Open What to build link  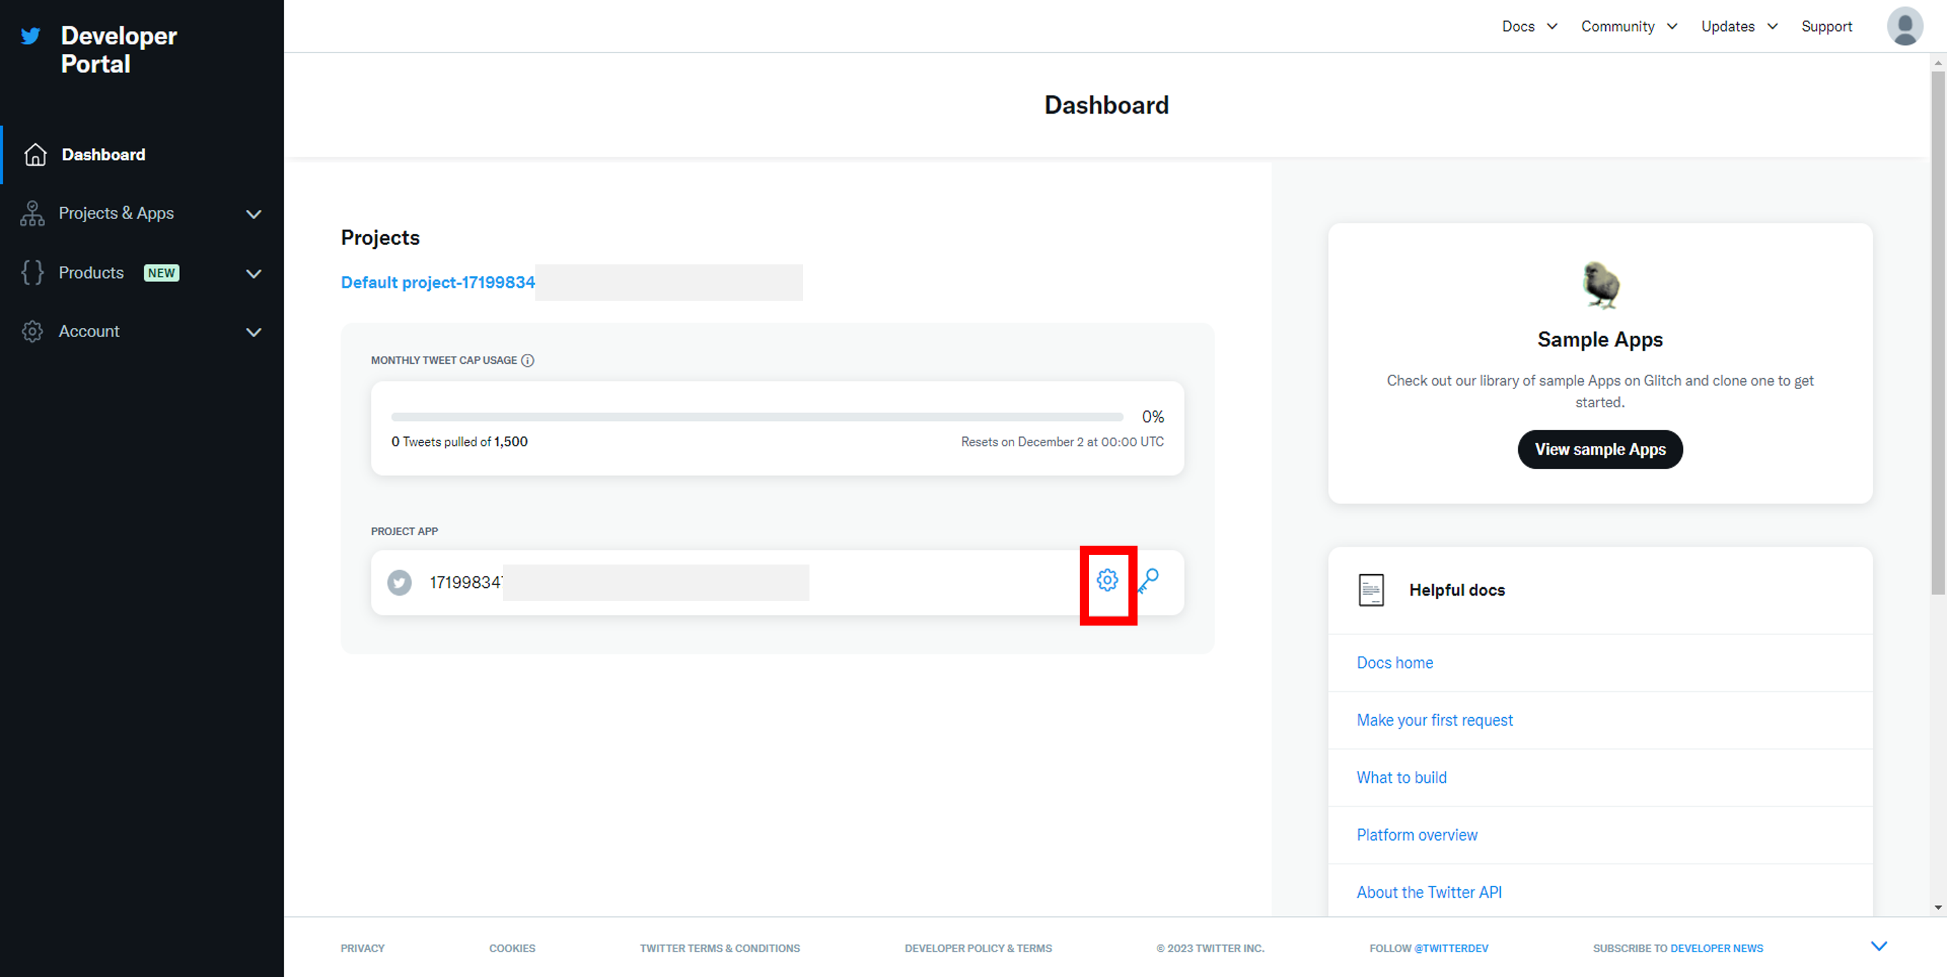pyautogui.click(x=1401, y=778)
